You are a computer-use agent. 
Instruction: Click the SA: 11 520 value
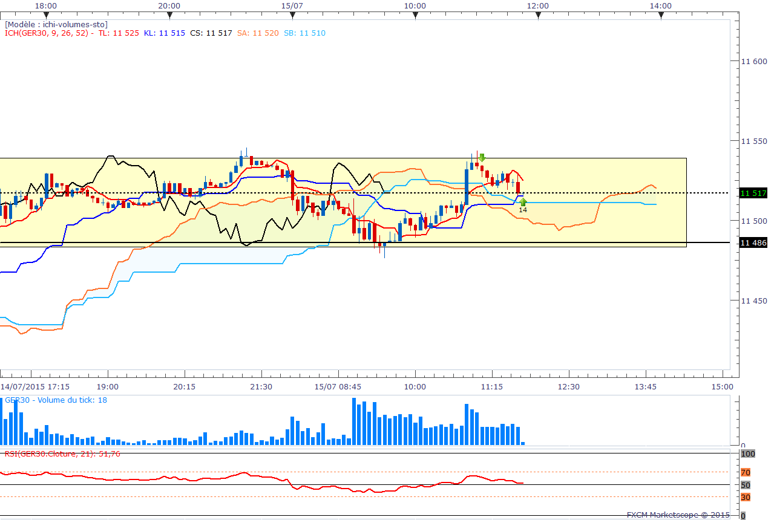258,33
